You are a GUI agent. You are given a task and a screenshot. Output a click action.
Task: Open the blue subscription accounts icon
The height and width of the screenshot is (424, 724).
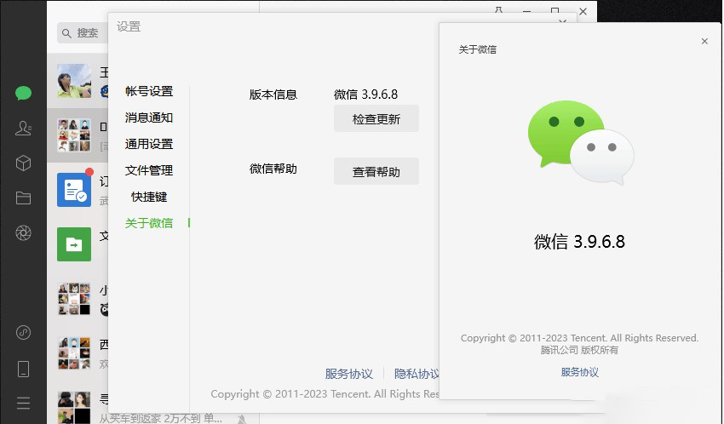(x=74, y=190)
